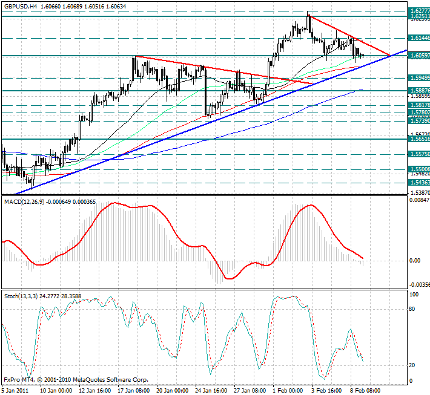Click the 3 Feb 16:00 date label

click(326, 390)
